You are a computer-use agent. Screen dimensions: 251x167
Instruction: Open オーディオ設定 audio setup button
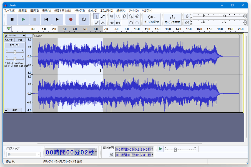pyautogui.click(x=152, y=19)
